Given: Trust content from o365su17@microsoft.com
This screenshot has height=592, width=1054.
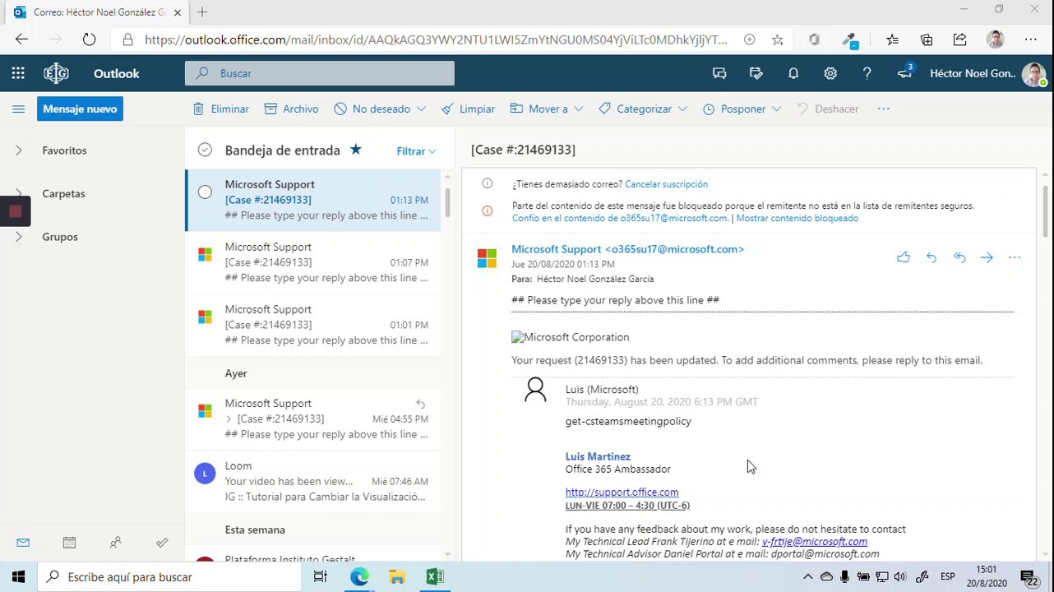Looking at the screenshot, I should [x=620, y=218].
